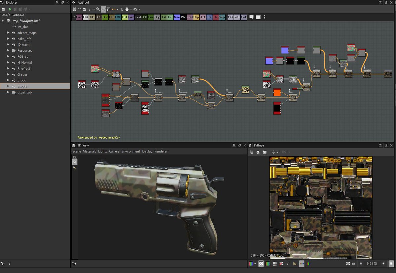The height and width of the screenshot is (273, 396).
Task: Add an Output (Out) node
Action: pyautogui.click(x=244, y=17)
